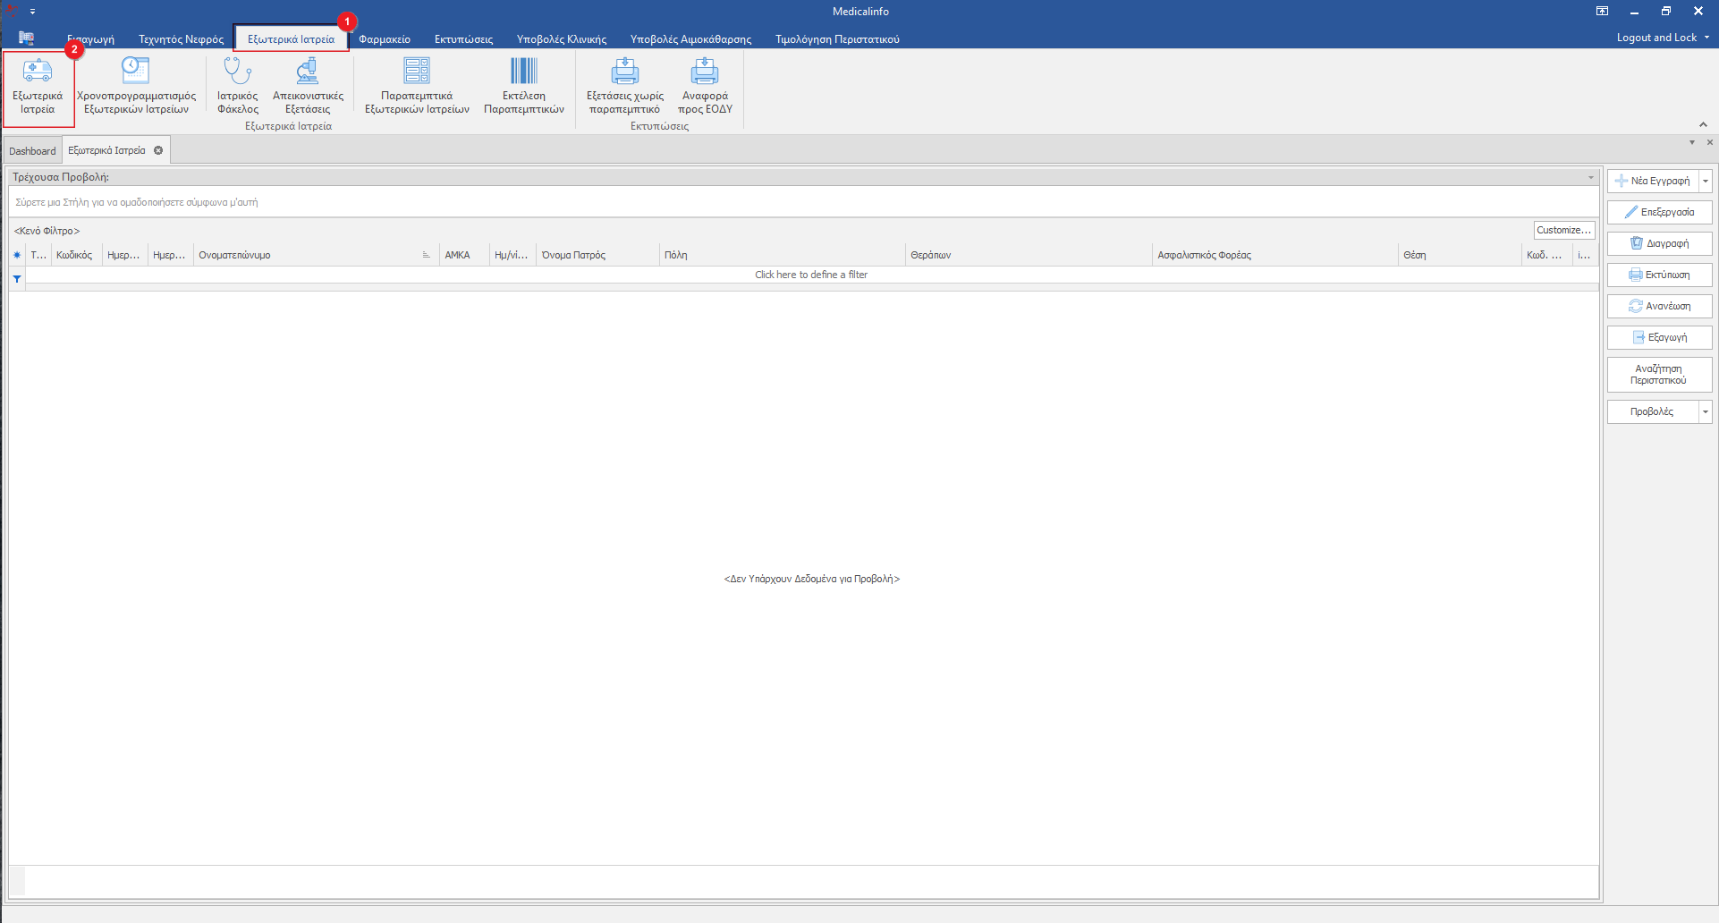Open Ιατρικός Φάκελος stethoscope icon

click(237, 86)
